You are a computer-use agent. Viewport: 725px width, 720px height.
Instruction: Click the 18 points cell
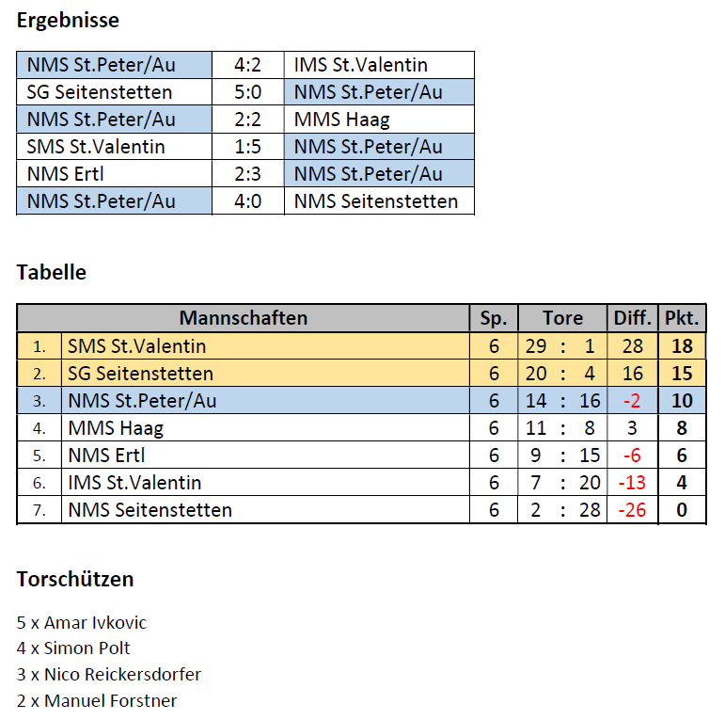pyautogui.click(x=682, y=346)
